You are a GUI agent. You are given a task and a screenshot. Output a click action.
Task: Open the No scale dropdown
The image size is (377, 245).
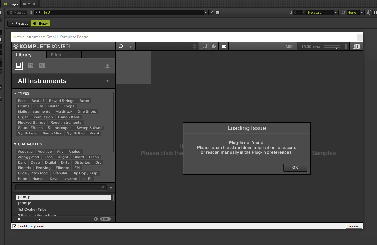click(323, 13)
